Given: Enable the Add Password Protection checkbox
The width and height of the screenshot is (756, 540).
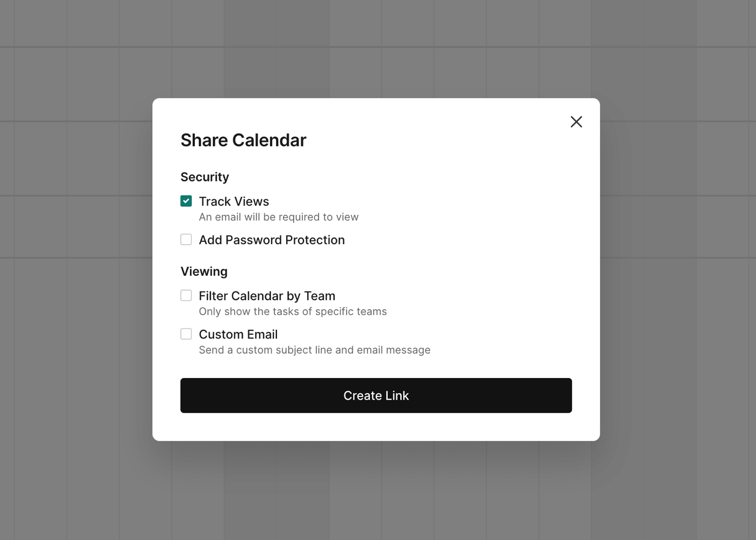Looking at the screenshot, I should click(186, 239).
